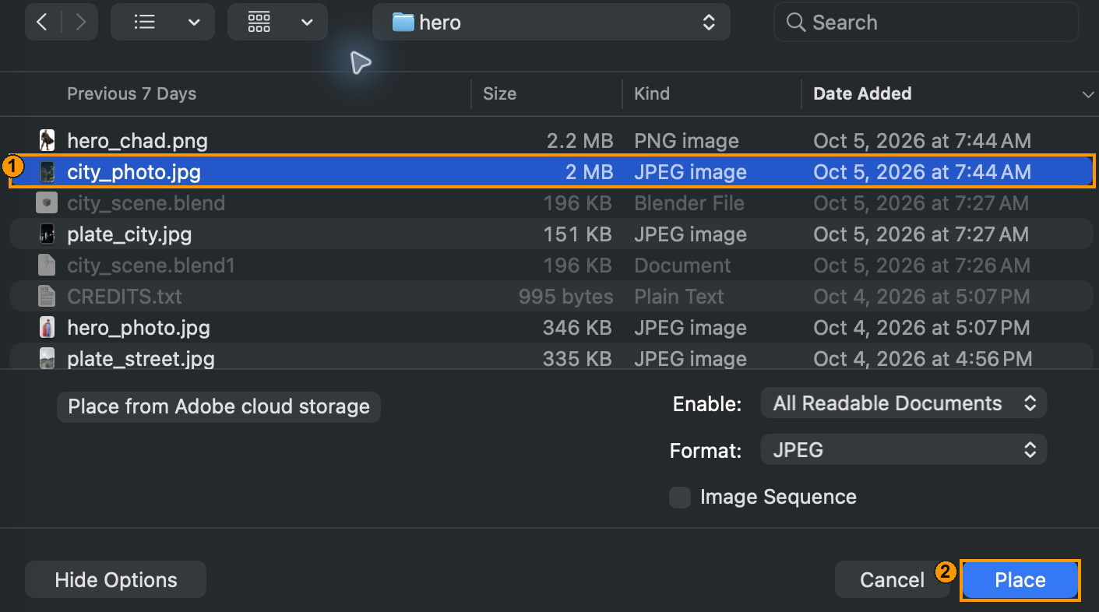Click the Hide Options button

(x=116, y=580)
